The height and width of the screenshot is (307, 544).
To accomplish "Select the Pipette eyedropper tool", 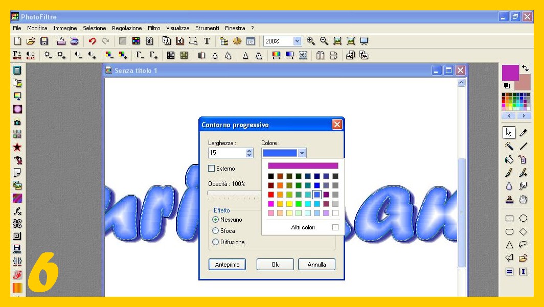I will 523,133.
